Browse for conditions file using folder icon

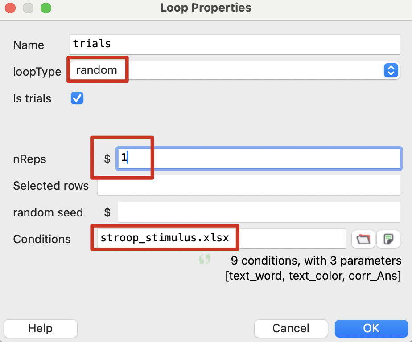363,239
